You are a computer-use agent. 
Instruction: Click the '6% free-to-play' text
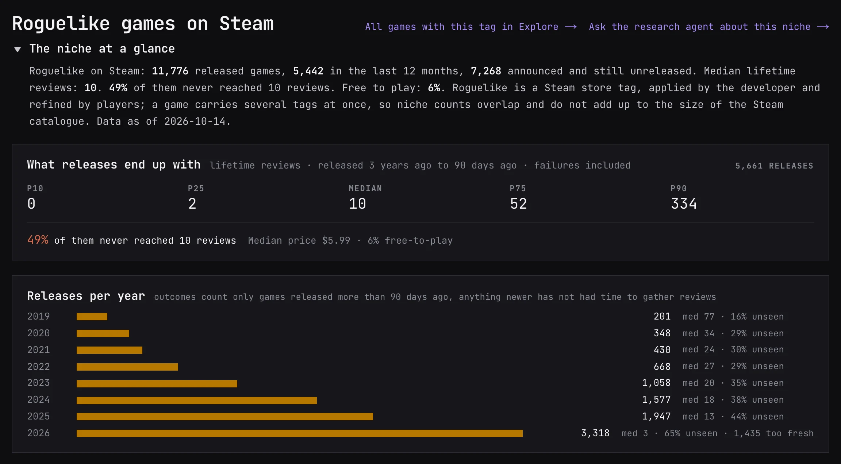[410, 240]
